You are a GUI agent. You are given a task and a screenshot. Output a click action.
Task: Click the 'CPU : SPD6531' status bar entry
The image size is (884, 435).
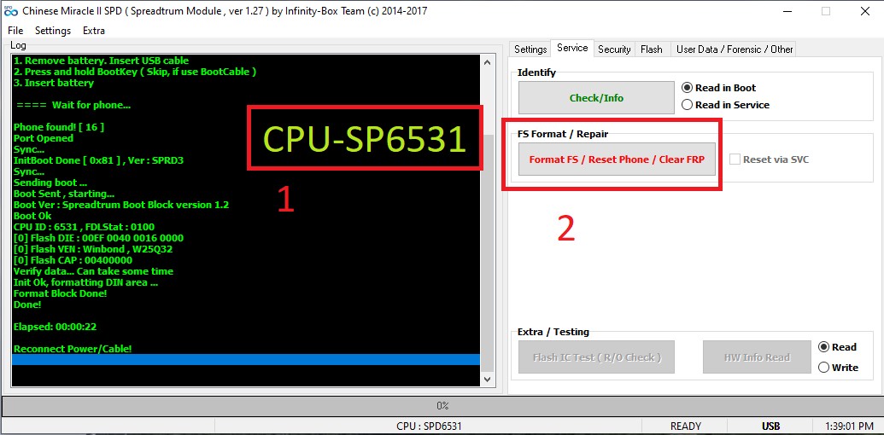click(x=429, y=426)
